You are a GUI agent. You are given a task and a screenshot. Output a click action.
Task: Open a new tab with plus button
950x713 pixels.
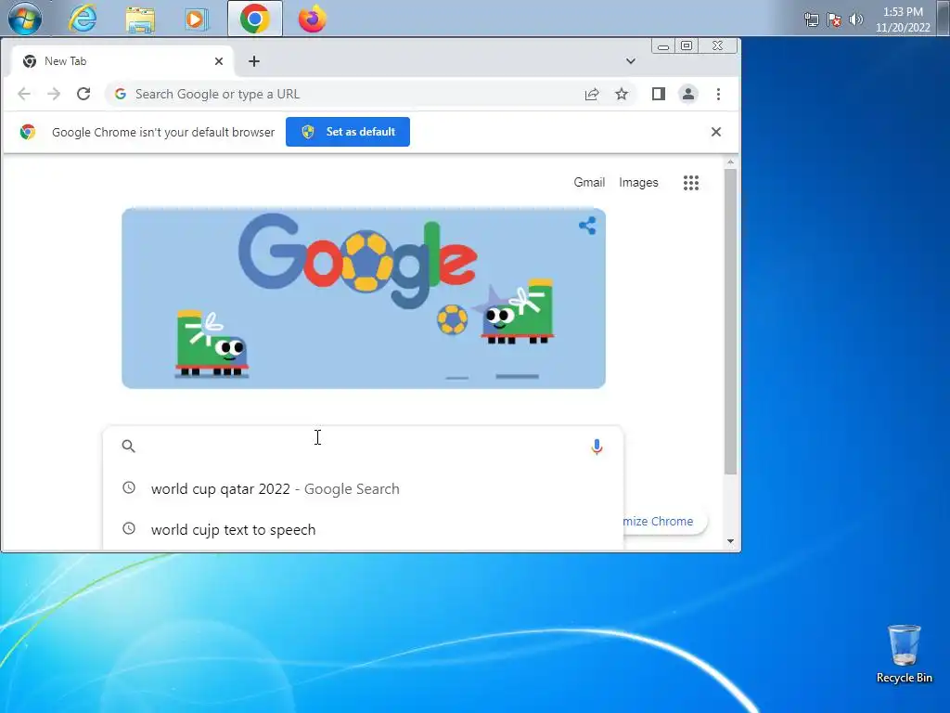[x=254, y=61]
